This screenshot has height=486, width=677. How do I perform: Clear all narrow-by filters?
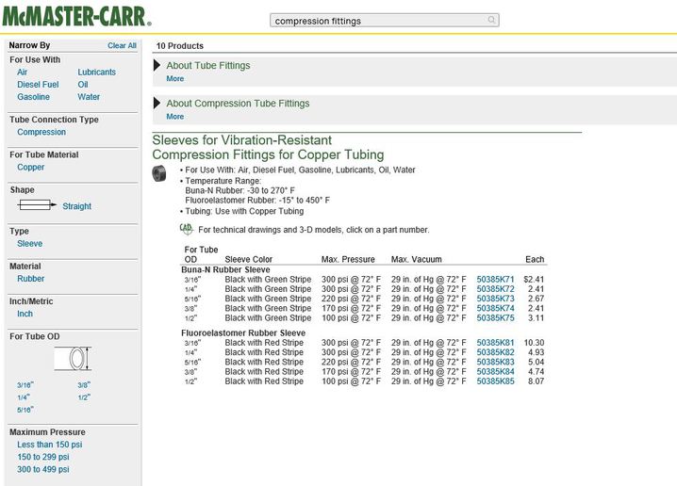point(122,45)
